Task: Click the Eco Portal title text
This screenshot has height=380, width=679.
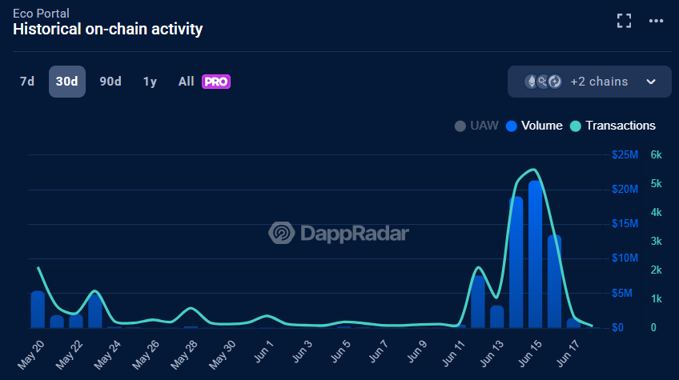Action: click(x=41, y=14)
